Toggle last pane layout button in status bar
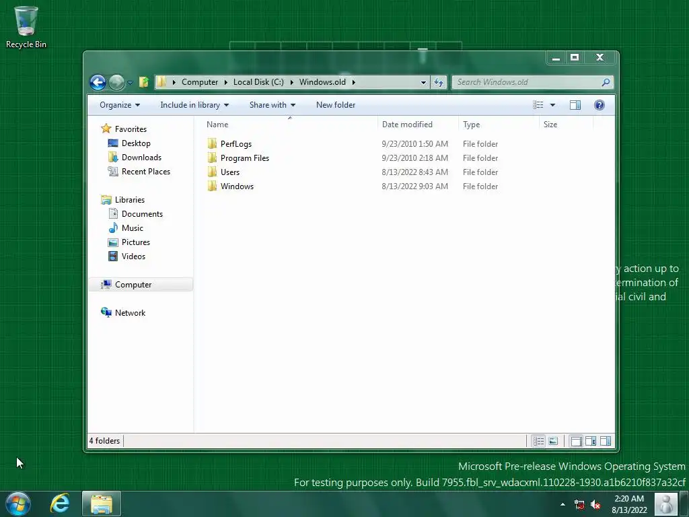The height and width of the screenshot is (517, 689). [x=605, y=441]
